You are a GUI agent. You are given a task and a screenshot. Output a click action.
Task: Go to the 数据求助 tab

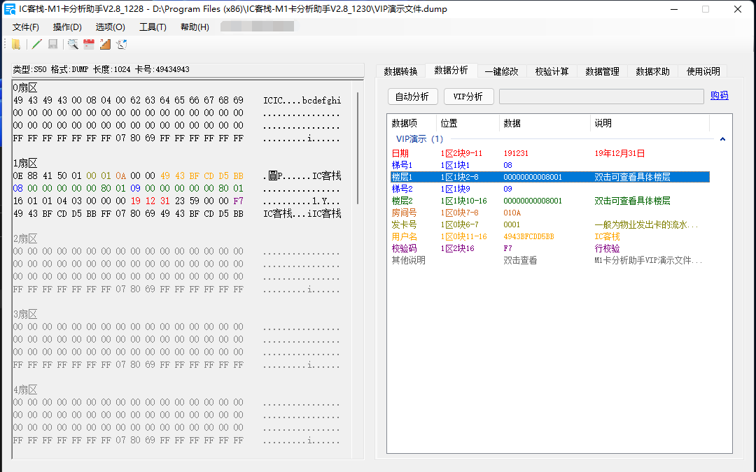[x=653, y=71]
